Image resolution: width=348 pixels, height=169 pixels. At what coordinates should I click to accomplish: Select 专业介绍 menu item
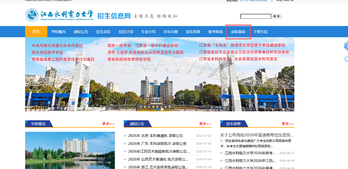point(148,32)
